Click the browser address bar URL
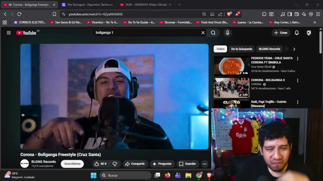This screenshot has height=181, width=323. tap(96, 14)
